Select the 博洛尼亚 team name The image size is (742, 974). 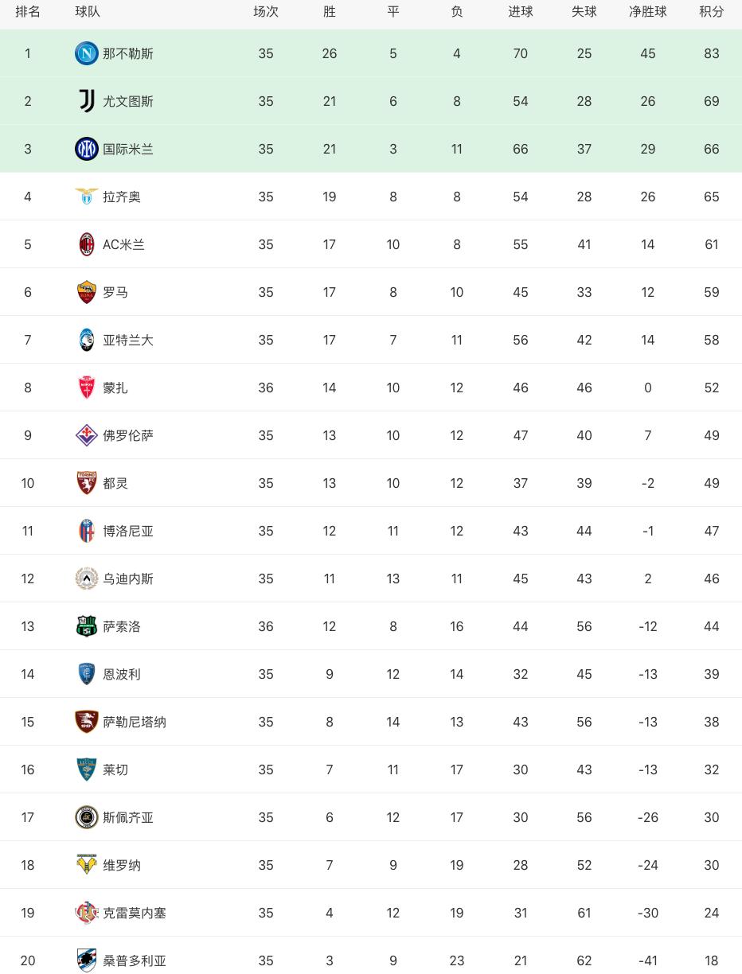tap(128, 531)
